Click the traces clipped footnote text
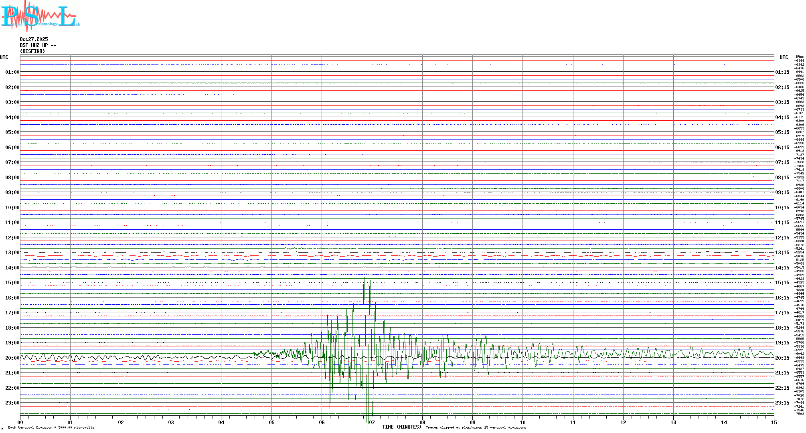This screenshot has height=433, width=806. [476, 427]
